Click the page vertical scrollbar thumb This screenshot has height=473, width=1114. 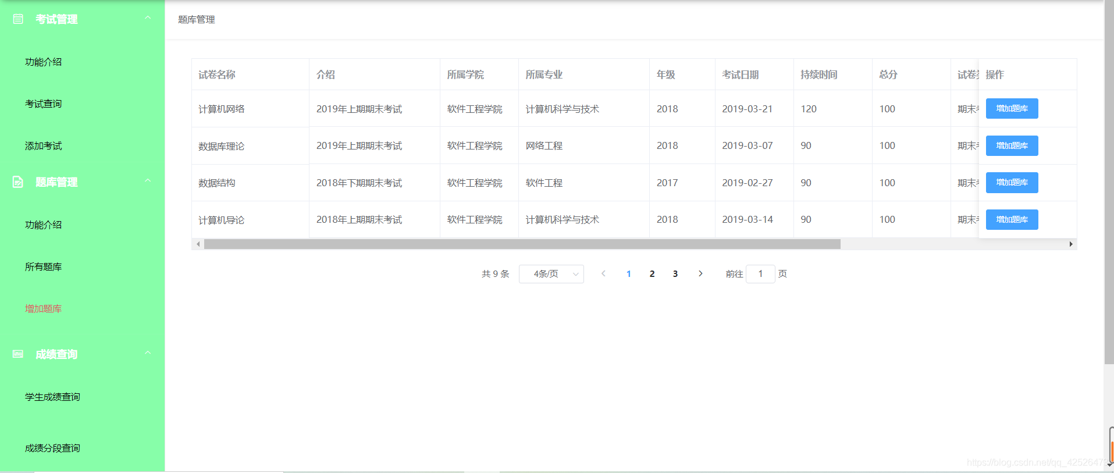(1109, 182)
